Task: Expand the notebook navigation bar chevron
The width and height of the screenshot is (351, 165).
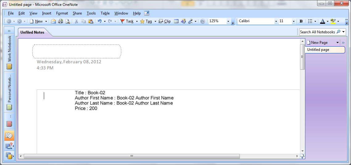Action: pos(9,31)
